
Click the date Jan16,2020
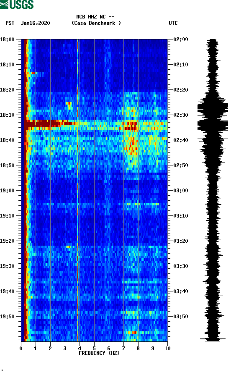(35, 23)
